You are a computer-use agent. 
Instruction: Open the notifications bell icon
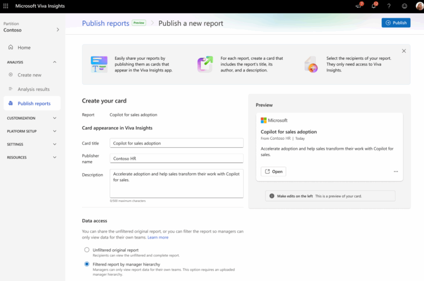[x=374, y=6]
